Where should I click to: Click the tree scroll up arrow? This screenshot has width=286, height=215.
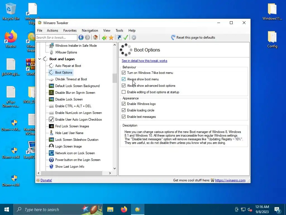pos(115,45)
